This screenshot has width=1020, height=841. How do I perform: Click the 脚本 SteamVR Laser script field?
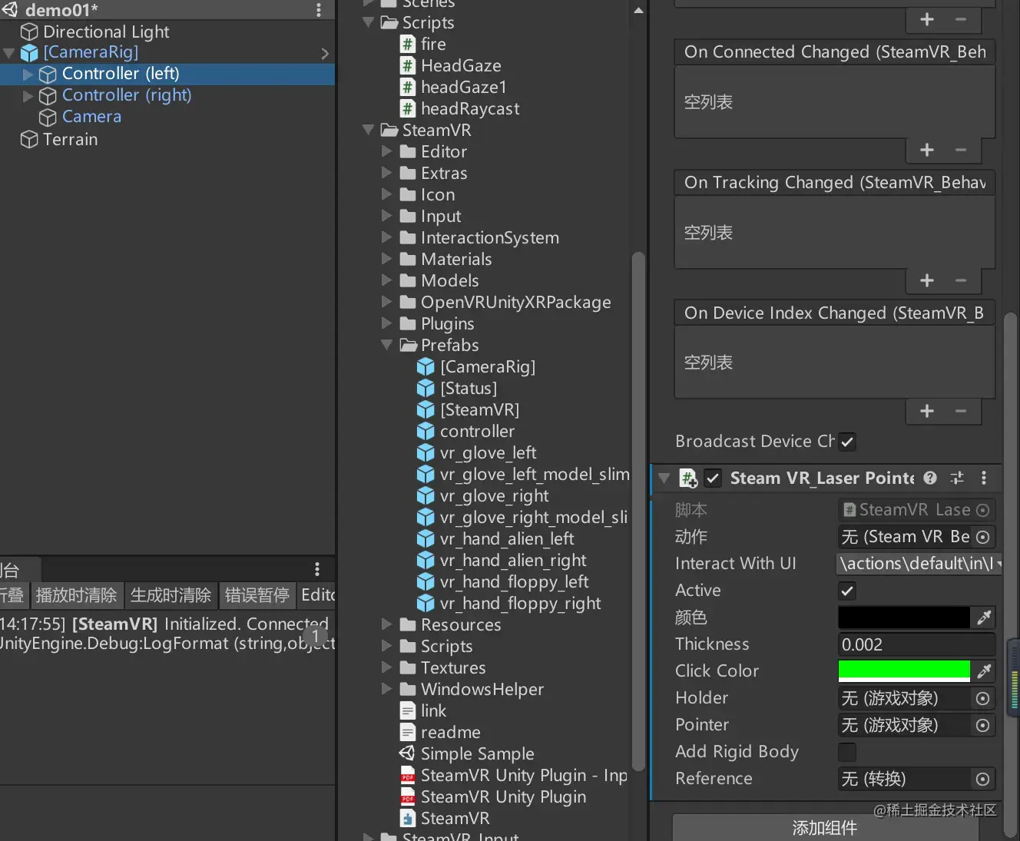(916, 510)
